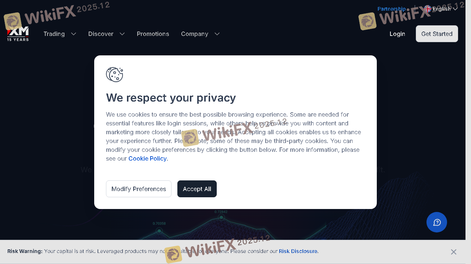Select the Company navigation item

[195, 34]
